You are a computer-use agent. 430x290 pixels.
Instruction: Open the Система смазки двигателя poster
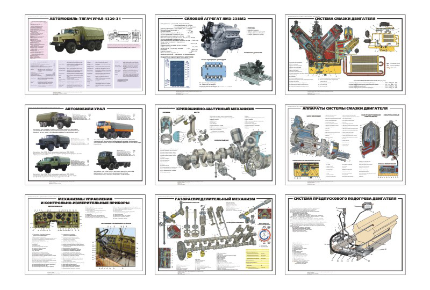pos(345,55)
